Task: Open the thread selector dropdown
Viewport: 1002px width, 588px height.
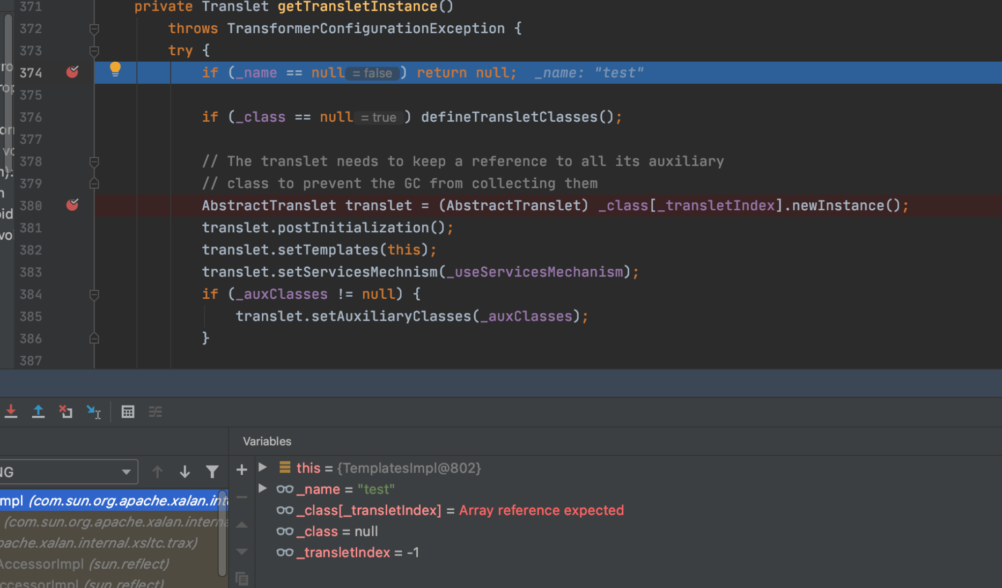Action: pyautogui.click(x=69, y=472)
